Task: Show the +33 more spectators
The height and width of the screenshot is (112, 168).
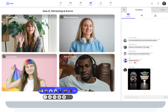Action: [x=74, y=91]
